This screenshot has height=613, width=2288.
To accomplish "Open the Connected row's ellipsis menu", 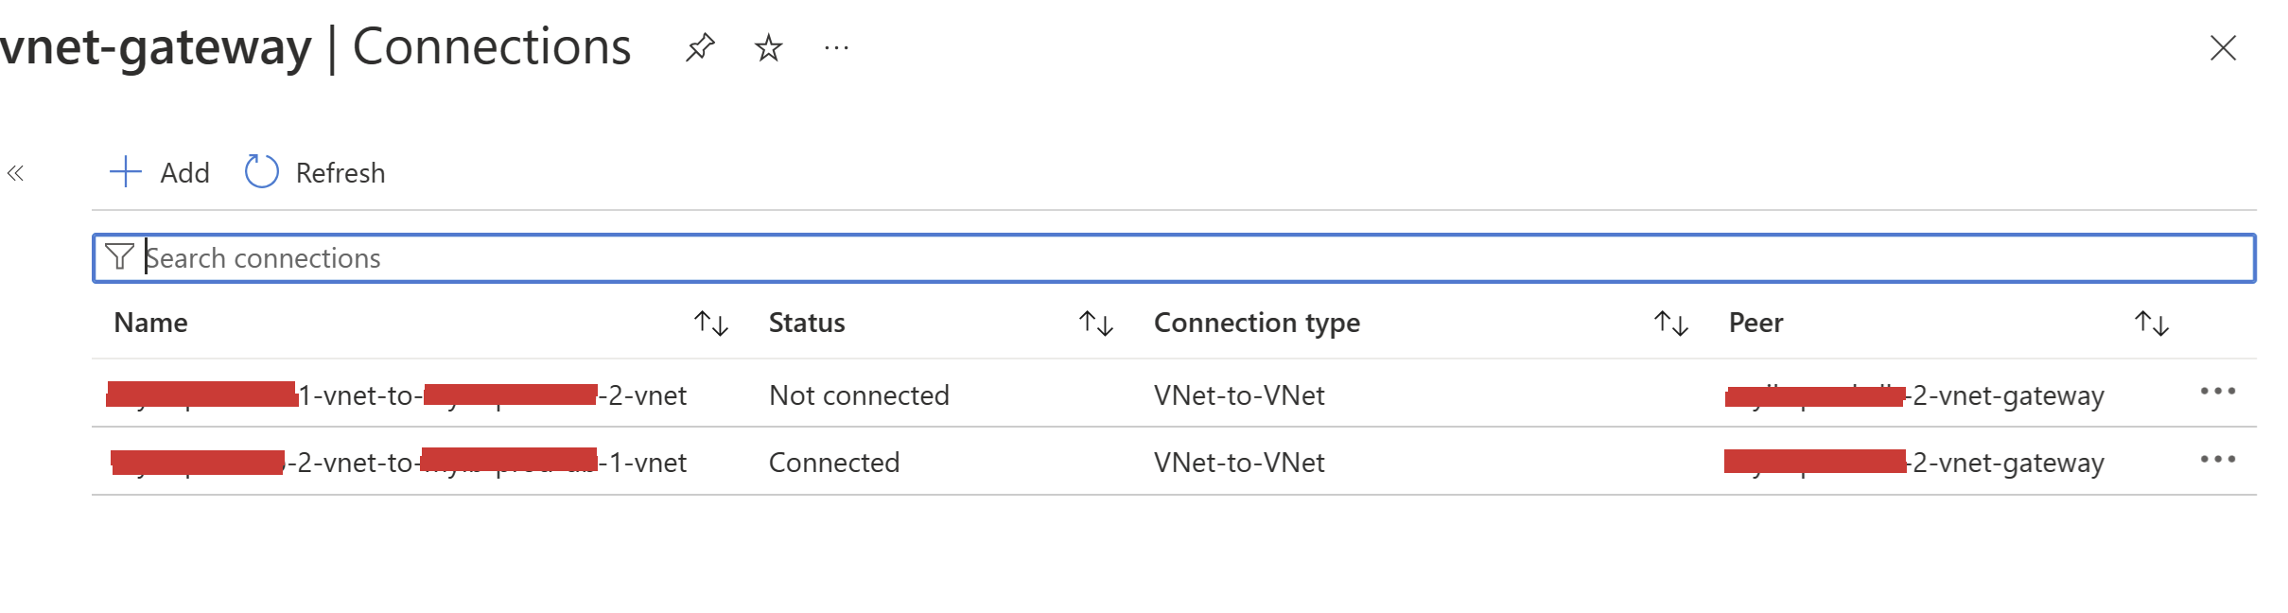I will pos(2217,460).
